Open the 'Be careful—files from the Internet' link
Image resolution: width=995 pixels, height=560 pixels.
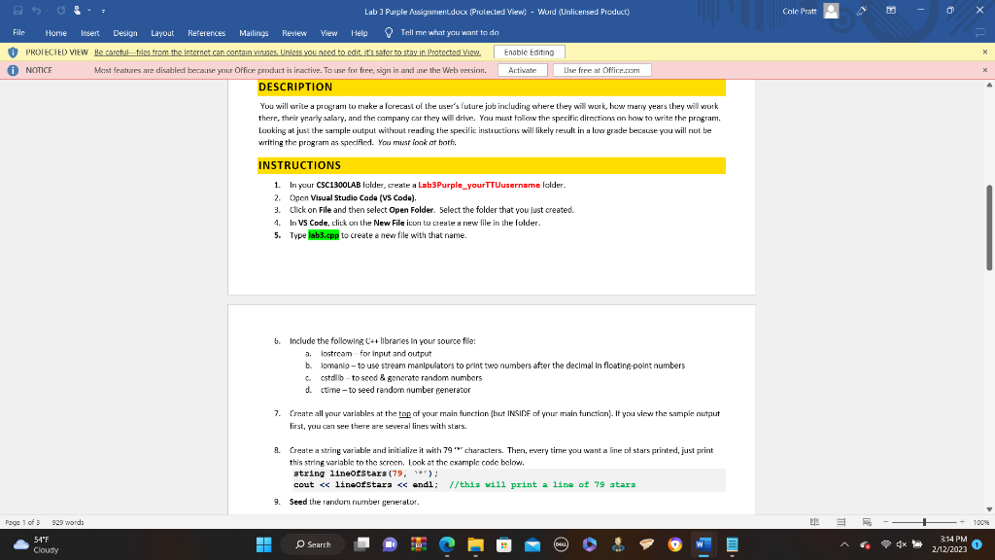pyautogui.click(x=288, y=52)
